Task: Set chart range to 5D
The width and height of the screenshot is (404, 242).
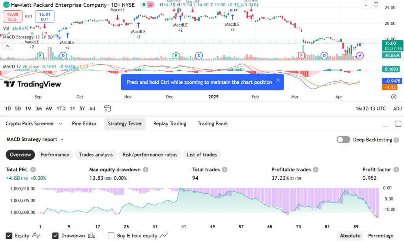Action: click(18, 108)
